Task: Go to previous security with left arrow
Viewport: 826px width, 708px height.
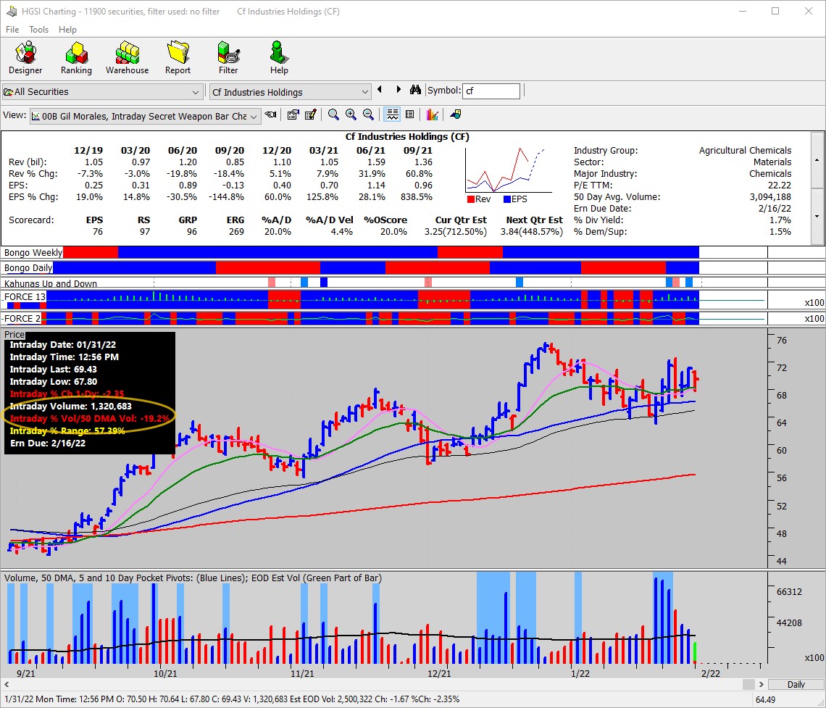Action: pos(380,90)
